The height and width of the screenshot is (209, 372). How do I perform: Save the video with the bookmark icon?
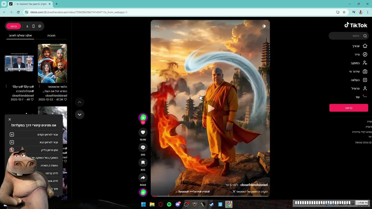(x=143, y=163)
